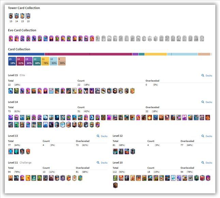This screenshot has width=220, height=198.
Task: Click the first greyed-out locked evo card
Action: [98, 38]
